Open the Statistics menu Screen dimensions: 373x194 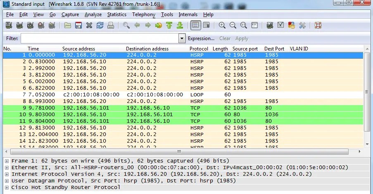(x=117, y=14)
